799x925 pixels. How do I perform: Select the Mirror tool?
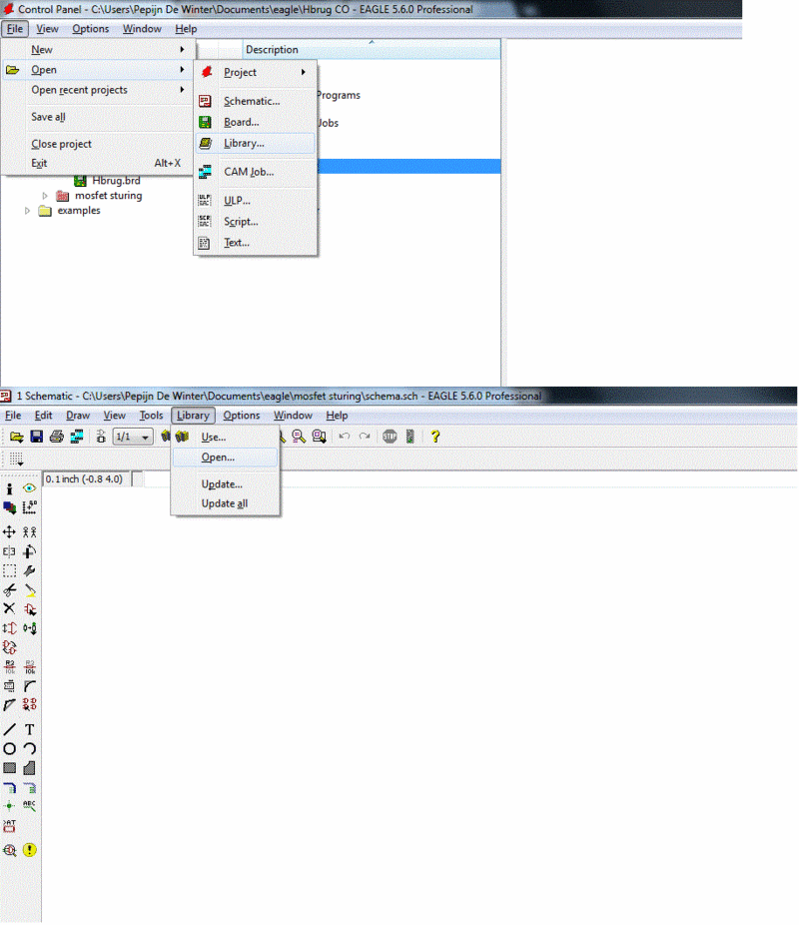coord(9,551)
